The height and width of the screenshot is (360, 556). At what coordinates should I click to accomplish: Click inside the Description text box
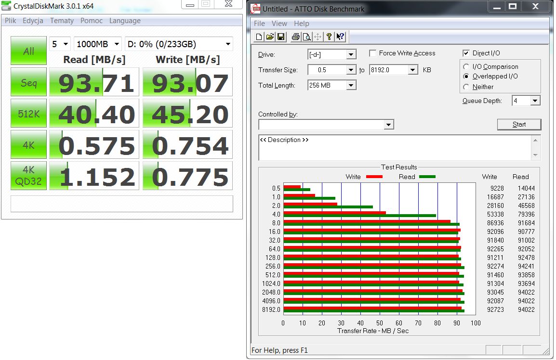[395, 147]
